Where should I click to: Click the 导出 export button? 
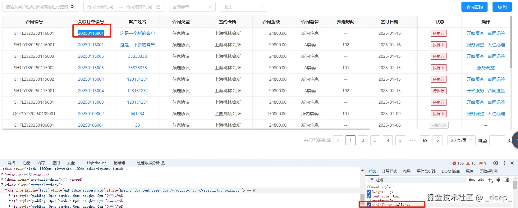(x=502, y=7)
